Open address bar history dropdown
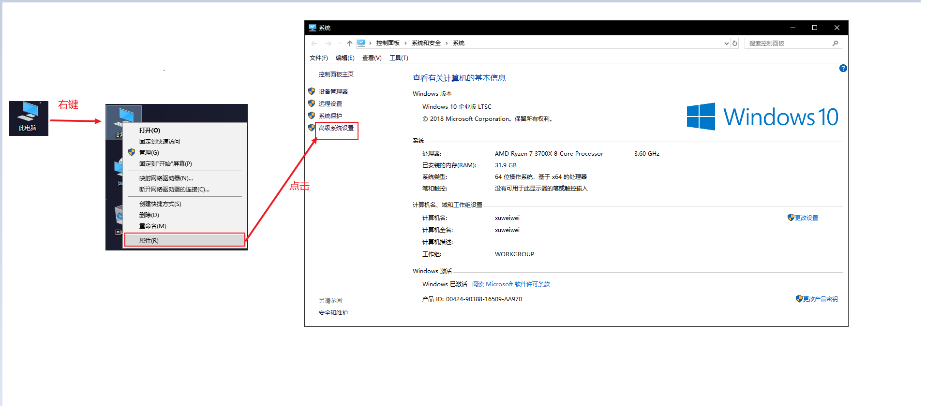Viewport: 926px width, 410px height. pyautogui.click(x=726, y=43)
